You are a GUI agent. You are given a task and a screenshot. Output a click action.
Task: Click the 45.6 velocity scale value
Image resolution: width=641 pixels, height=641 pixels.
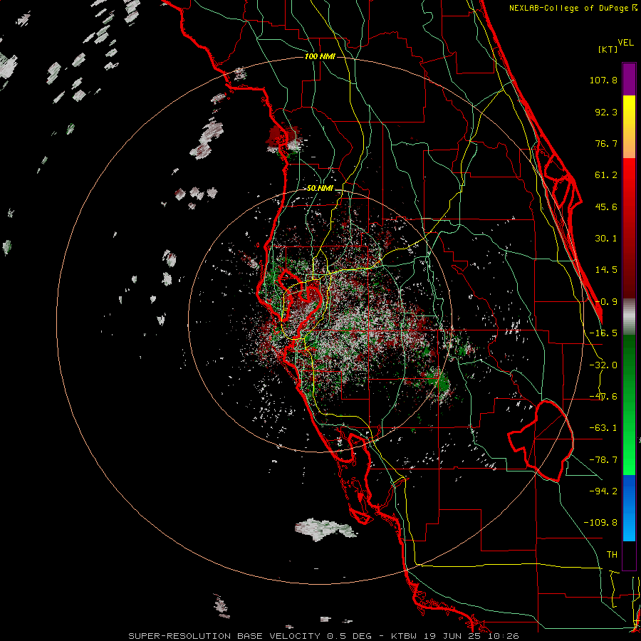[606, 207]
